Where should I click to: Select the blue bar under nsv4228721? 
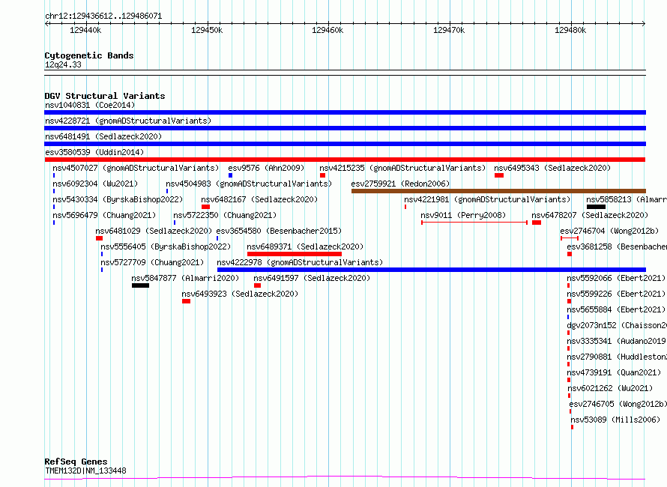(345, 128)
